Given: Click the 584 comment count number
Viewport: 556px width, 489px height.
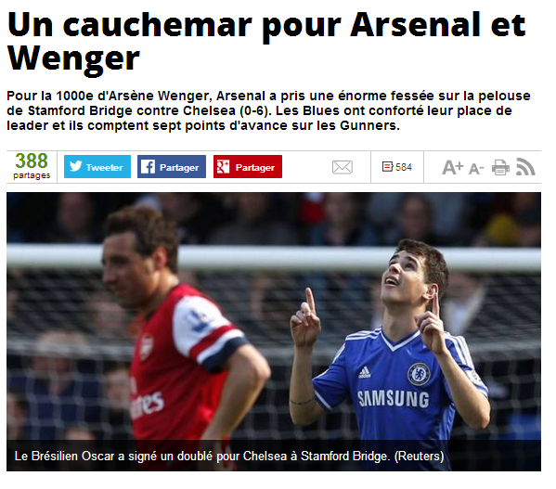Looking at the screenshot, I should click(x=404, y=167).
